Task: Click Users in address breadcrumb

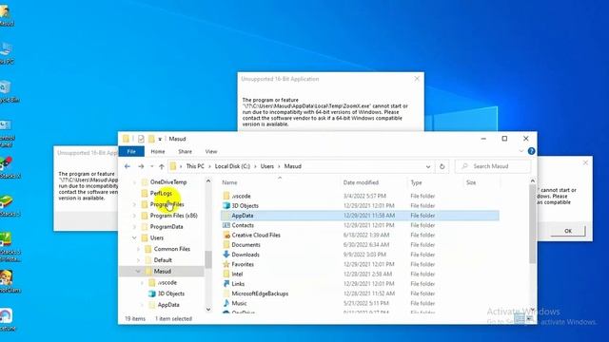Action: tap(266, 166)
